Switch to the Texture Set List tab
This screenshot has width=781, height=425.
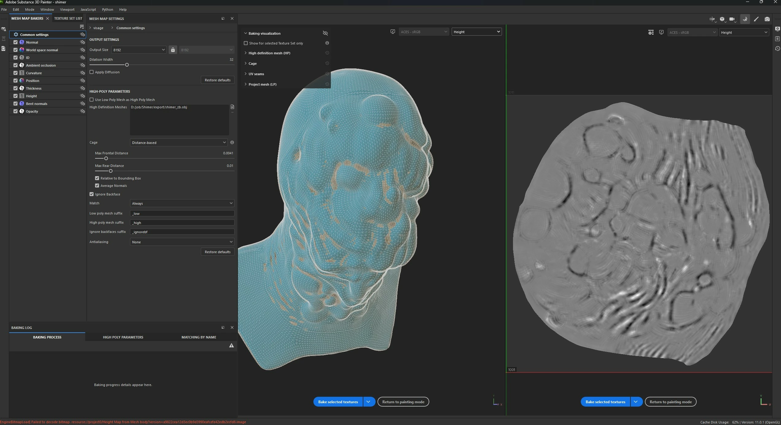coord(68,18)
